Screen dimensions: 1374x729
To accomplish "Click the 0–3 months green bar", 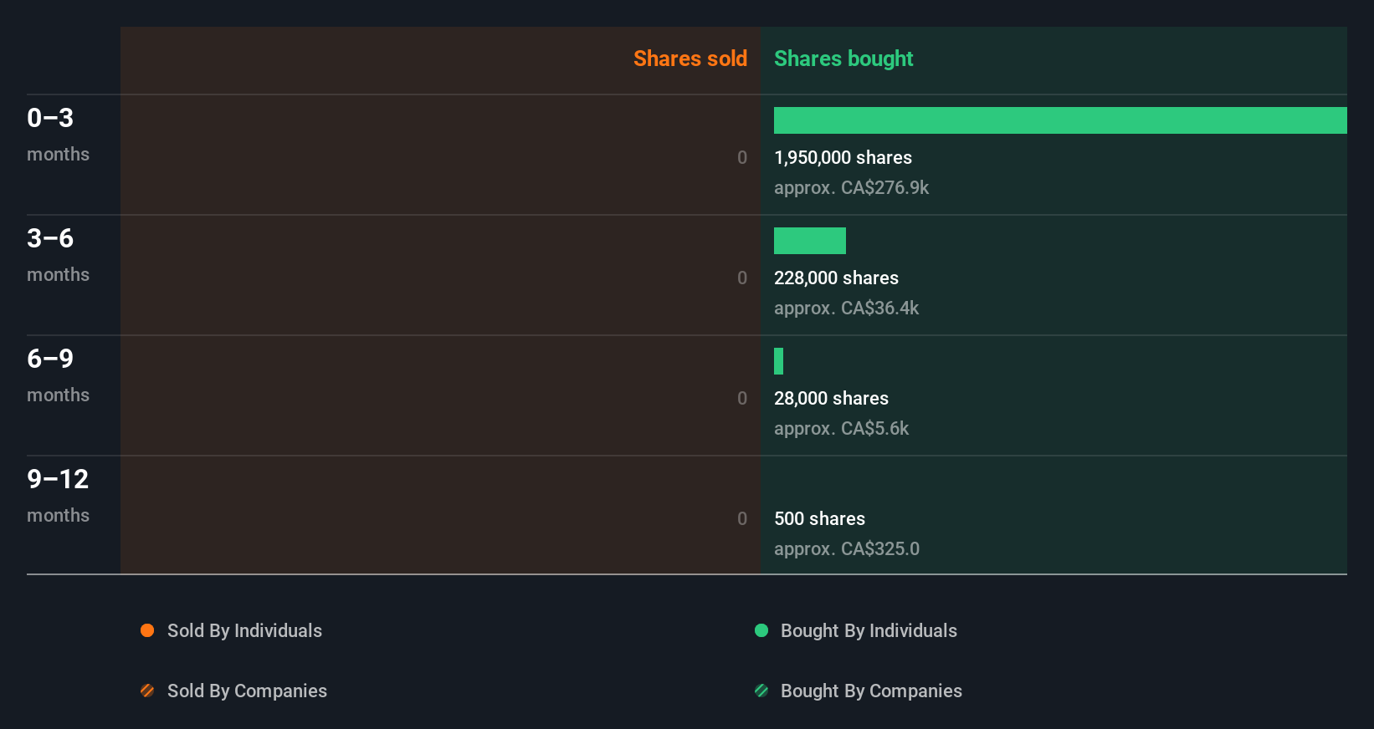I will 1060,120.
